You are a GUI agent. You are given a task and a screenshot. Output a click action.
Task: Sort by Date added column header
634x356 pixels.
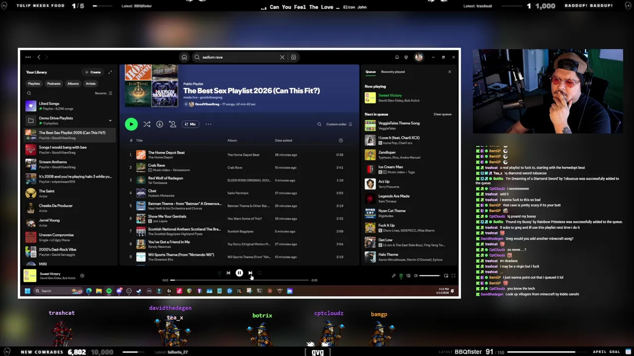pyautogui.click(x=283, y=140)
